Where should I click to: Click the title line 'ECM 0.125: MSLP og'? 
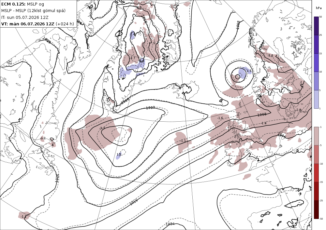click(x=23, y=4)
